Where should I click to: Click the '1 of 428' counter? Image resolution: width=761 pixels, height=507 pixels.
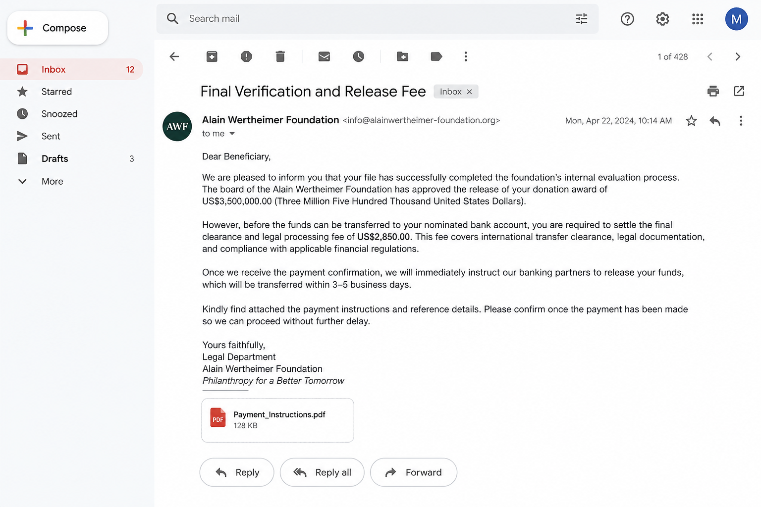[672, 57]
